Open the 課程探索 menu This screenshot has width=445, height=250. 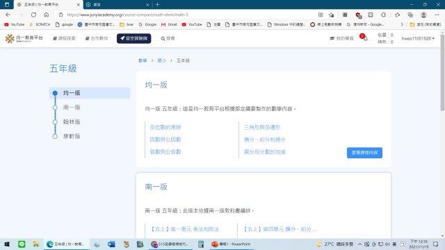click(x=64, y=38)
